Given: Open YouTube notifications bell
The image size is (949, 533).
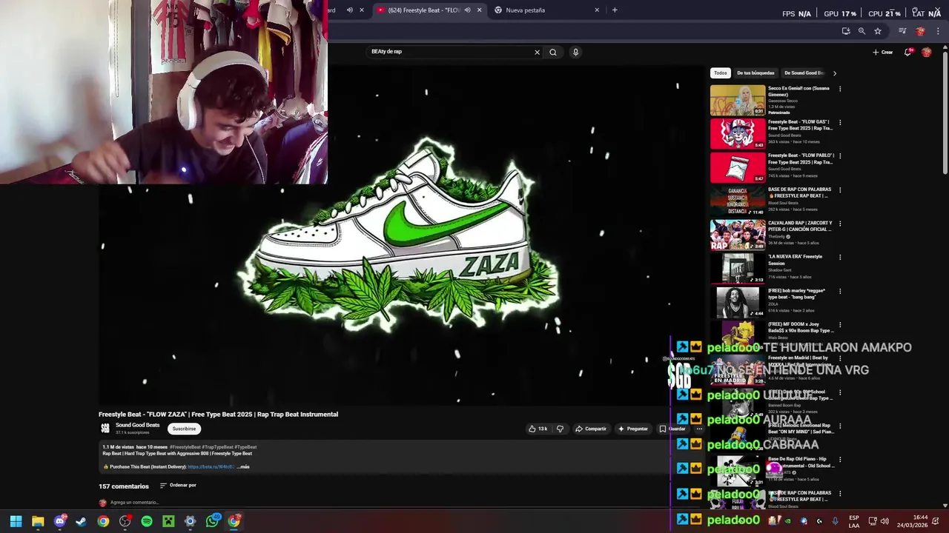Looking at the screenshot, I should coord(908,52).
